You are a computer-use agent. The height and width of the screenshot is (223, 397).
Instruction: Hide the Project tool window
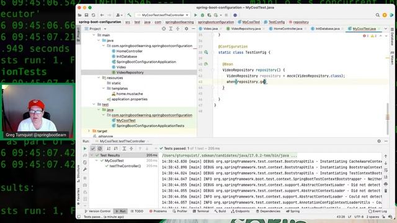(193, 29)
